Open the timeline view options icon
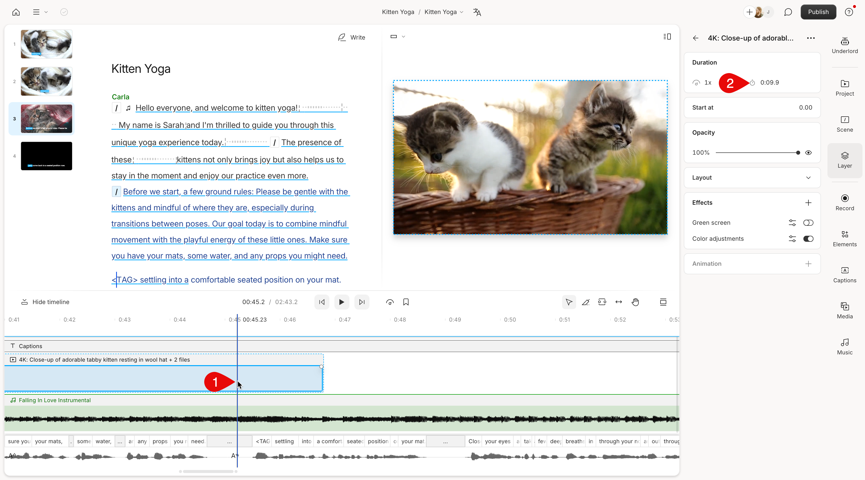Screen dimensions: 865x480 [x=663, y=302]
